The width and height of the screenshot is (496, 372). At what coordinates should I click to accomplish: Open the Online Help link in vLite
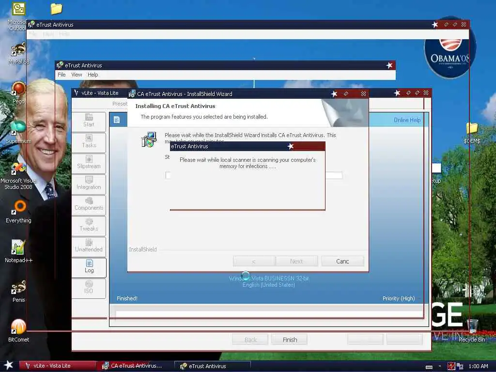(x=407, y=120)
